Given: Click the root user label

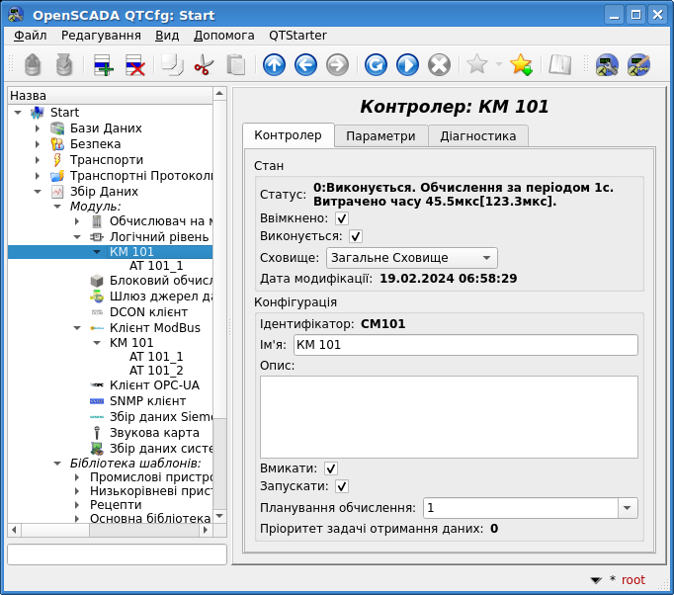Looking at the screenshot, I should click(633, 580).
